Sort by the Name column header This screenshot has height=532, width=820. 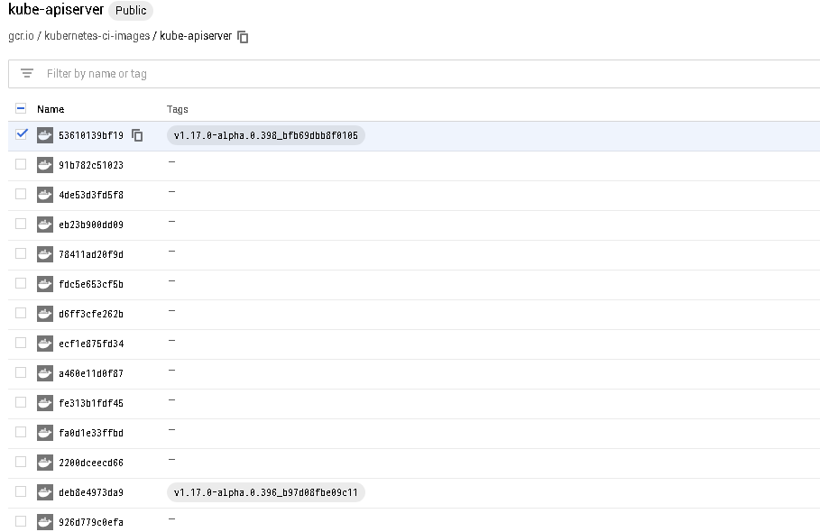click(51, 109)
